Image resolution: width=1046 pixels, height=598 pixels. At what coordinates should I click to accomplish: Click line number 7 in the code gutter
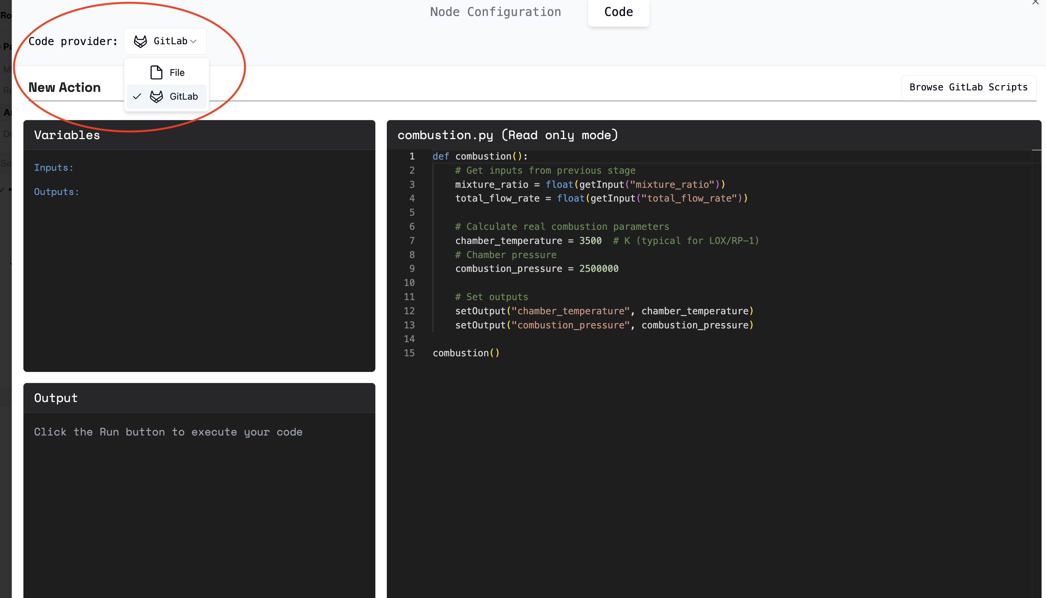411,241
